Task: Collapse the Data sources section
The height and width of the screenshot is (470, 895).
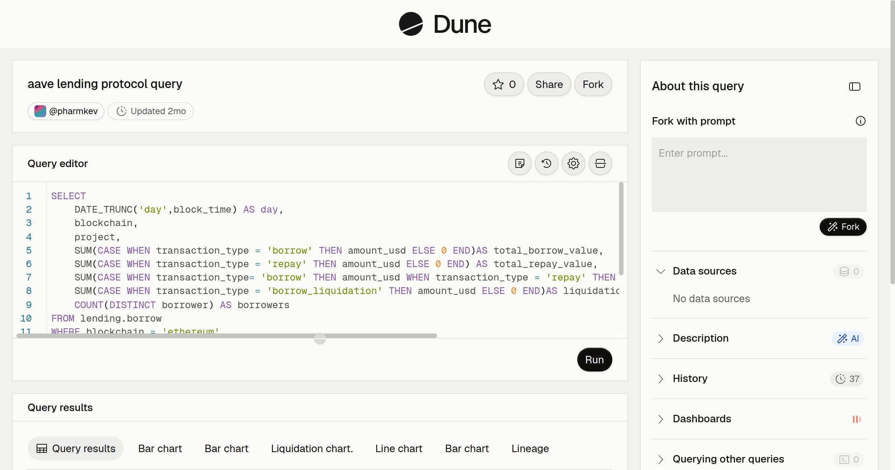Action: tap(660, 271)
